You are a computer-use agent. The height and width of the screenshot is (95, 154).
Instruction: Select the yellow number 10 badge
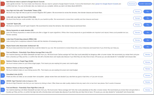pos(3,69)
